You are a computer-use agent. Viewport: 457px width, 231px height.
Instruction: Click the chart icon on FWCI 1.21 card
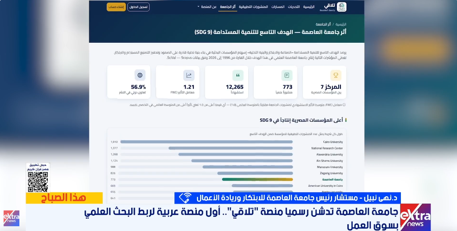[x=189, y=75]
